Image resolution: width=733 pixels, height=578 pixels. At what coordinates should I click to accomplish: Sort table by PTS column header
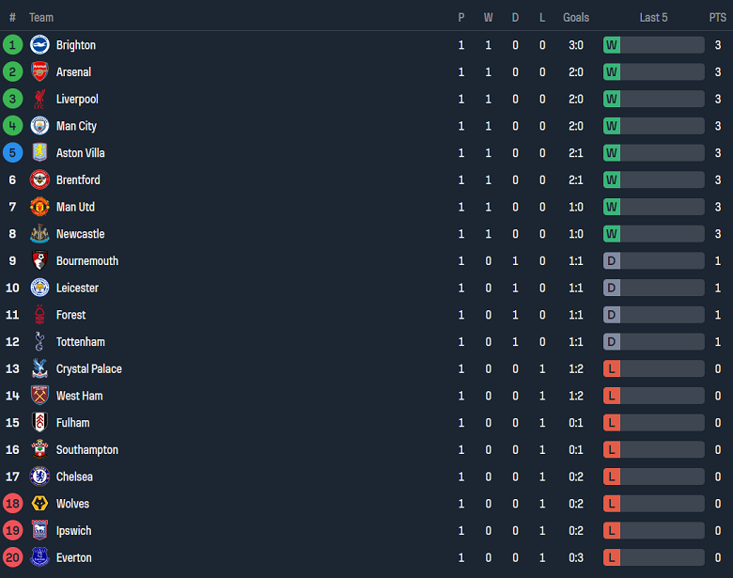[x=718, y=18]
